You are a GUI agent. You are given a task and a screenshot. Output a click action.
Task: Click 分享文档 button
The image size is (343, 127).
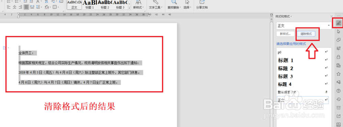(x=202, y=5)
